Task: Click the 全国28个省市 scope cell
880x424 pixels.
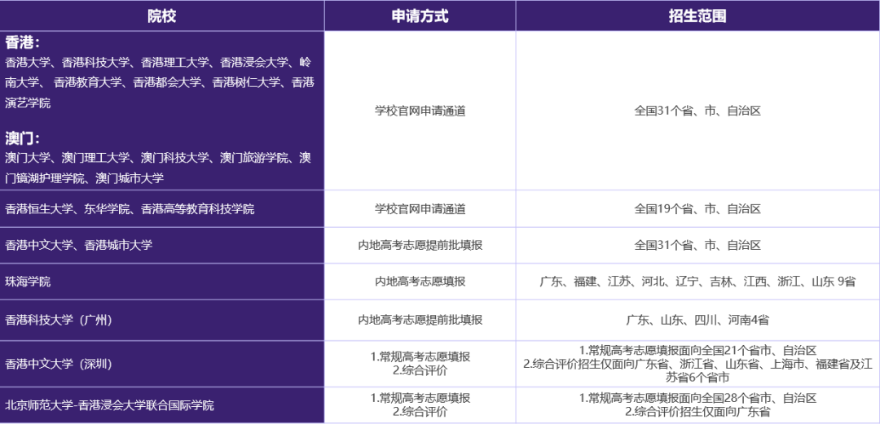Action: (x=697, y=405)
